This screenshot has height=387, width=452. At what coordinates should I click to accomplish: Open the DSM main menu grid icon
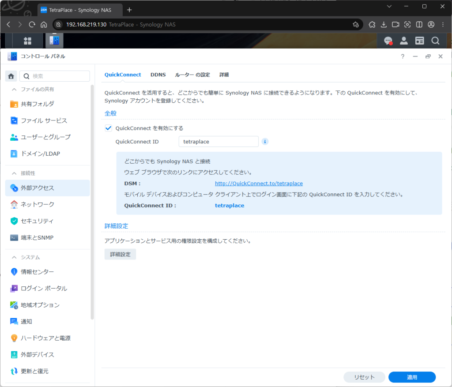pos(27,41)
